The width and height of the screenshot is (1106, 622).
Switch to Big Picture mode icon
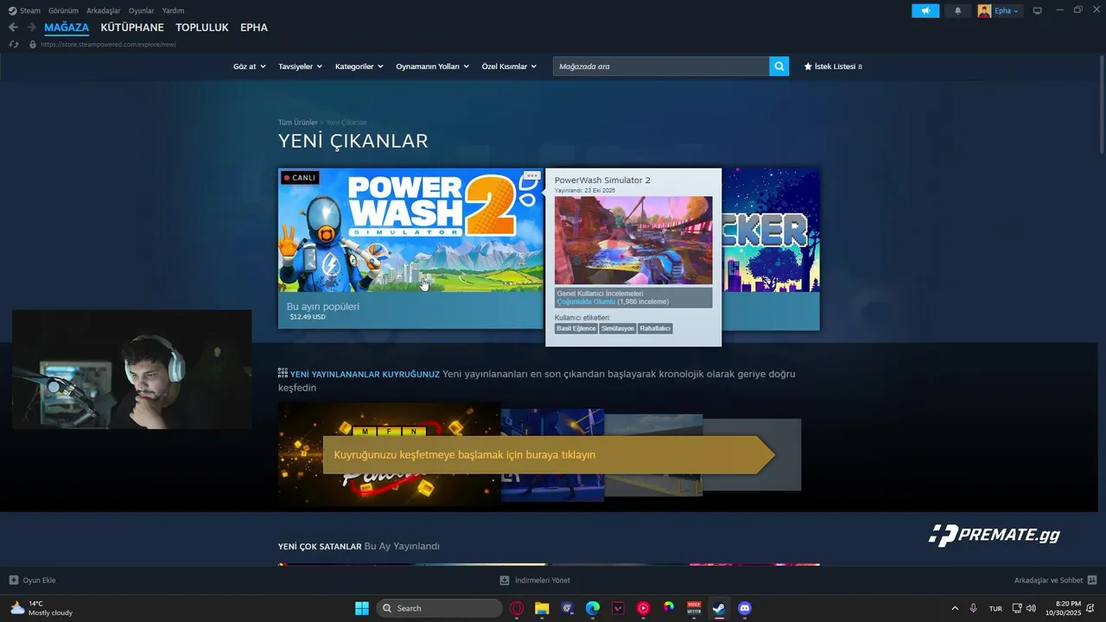click(x=1038, y=10)
